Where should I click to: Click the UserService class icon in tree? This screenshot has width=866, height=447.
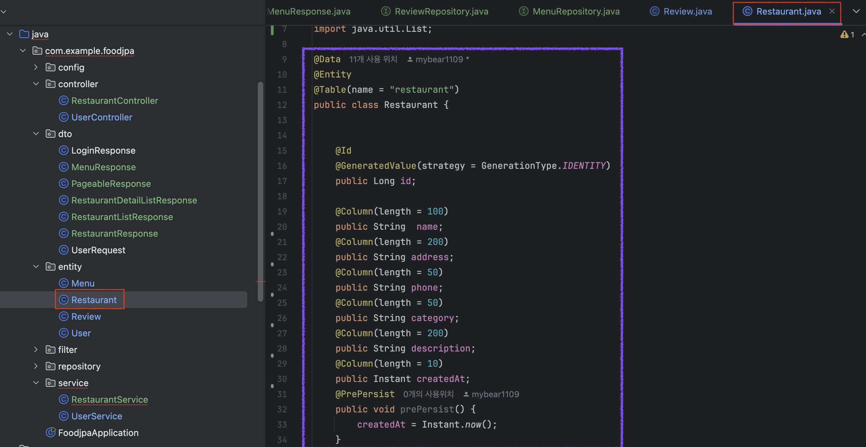[x=63, y=416]
